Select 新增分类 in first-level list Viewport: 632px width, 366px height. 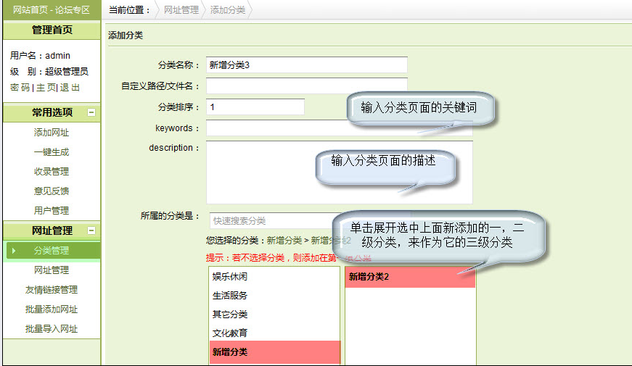[x=274, y=352]
